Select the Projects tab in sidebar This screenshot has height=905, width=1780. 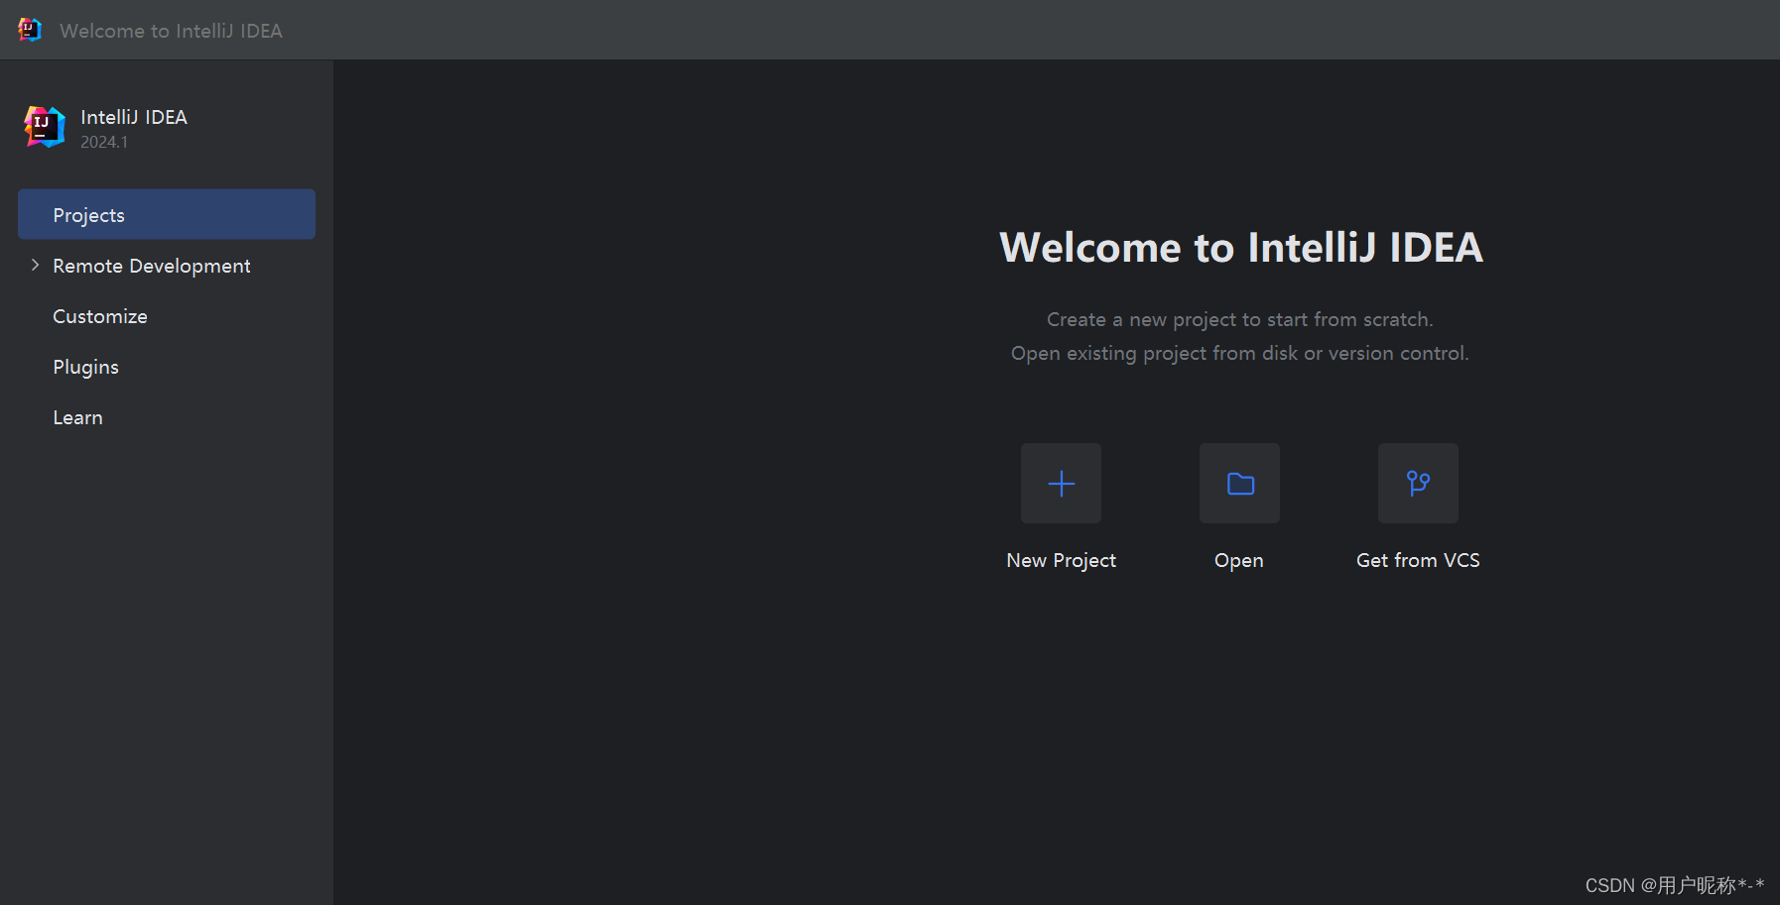167,214
